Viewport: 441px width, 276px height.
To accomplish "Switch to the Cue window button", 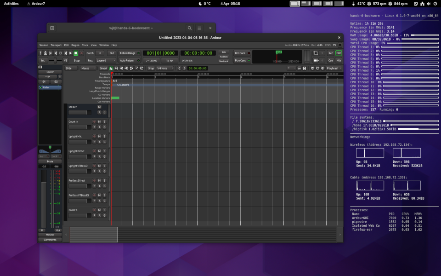I will coord(330,60).
